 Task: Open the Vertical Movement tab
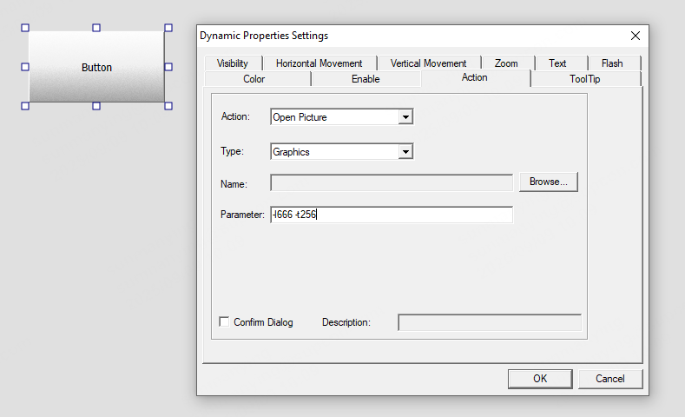(429, 63)
